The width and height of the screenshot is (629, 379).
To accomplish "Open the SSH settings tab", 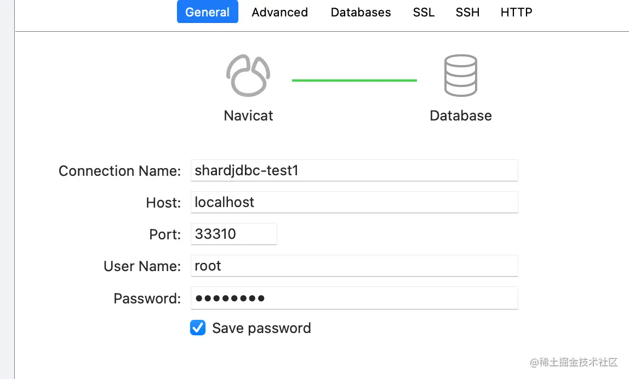I will 467,12.
